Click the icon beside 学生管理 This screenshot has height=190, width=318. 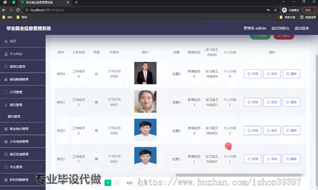[6, 167]
